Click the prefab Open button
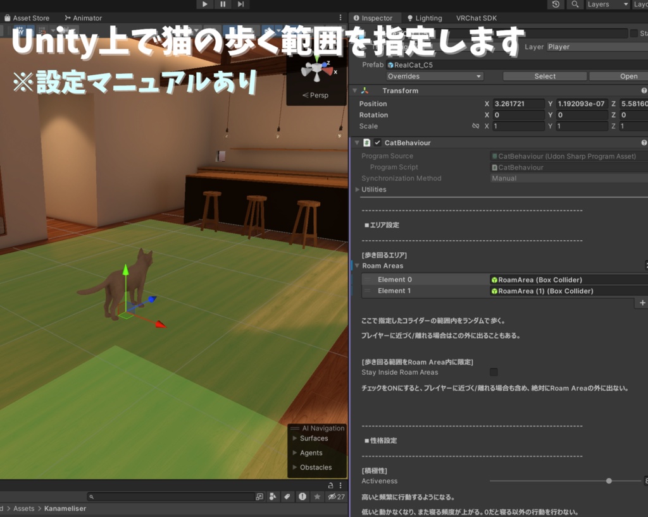This screenshot has height=517, width=648. click(x=619, y=76)
